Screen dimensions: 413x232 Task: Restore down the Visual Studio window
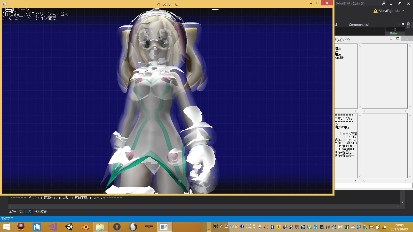click(x=400, y=4)
